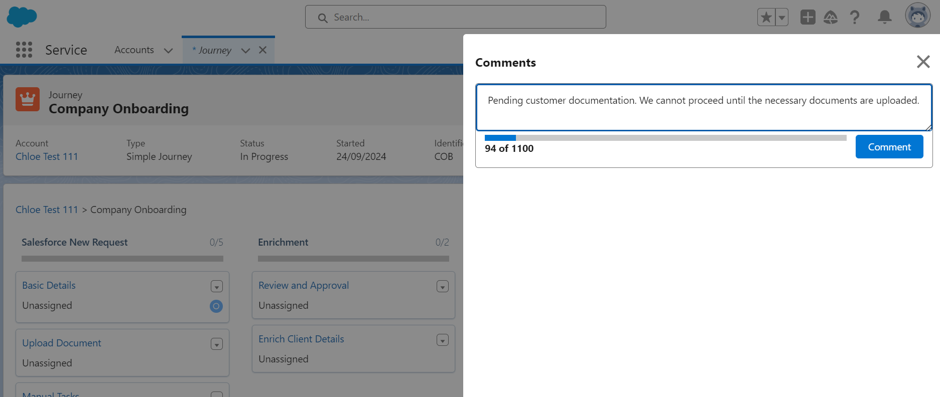
Task: Open the Chloe Test 111 account link
Action: click(47, 157)
